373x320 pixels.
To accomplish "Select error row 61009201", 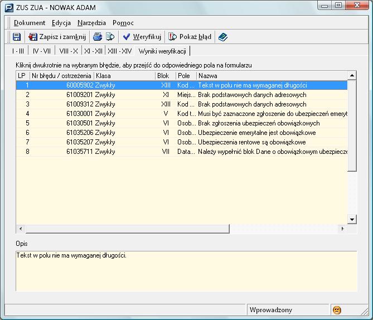I will (x=182, y=95).
